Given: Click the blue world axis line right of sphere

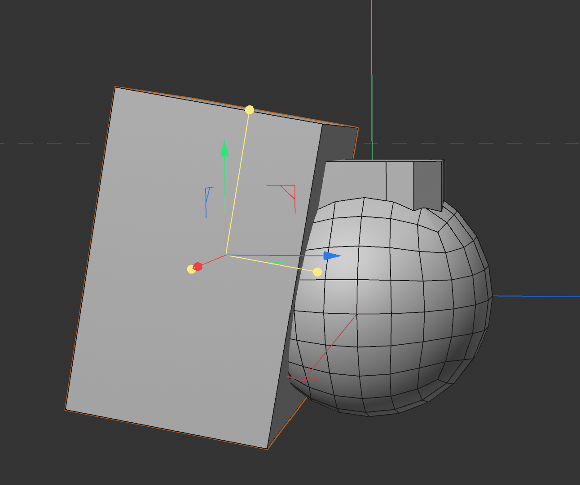Looking at the screenshot, I should (x=536, y=296).
